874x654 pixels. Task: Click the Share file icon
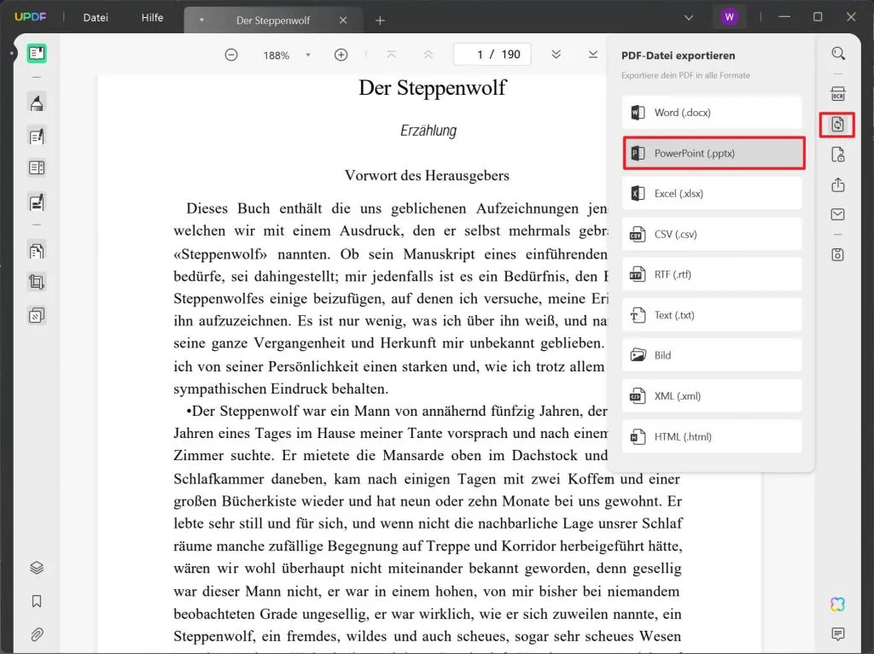tap(838, 184)
